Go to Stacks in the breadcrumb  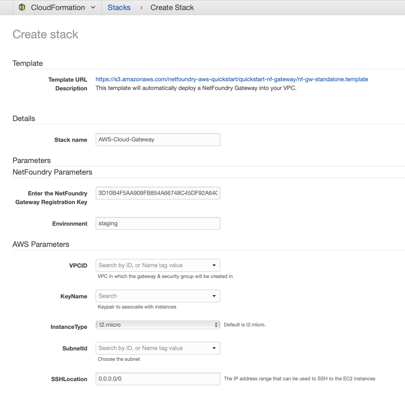coord(119,7)
